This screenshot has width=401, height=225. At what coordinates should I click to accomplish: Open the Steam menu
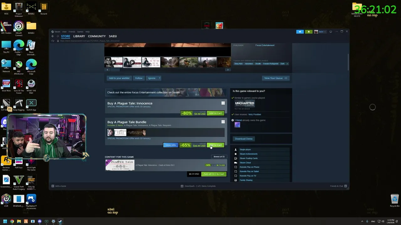pyautogui.click(x=57, y=32)
